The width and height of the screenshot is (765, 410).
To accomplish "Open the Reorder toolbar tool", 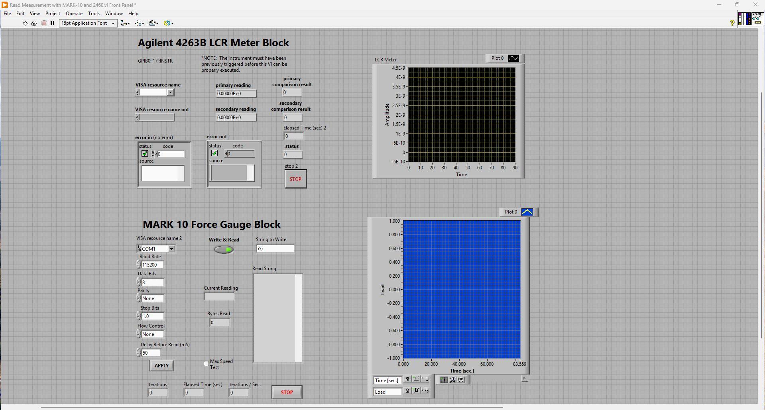I will coord(169,23).
